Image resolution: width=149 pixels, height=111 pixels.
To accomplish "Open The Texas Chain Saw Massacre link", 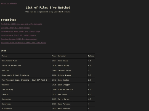I will [23, 43].
